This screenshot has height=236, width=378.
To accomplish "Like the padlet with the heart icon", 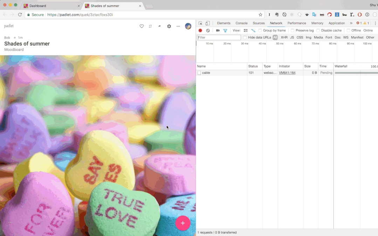I will [x=142, y=26].
